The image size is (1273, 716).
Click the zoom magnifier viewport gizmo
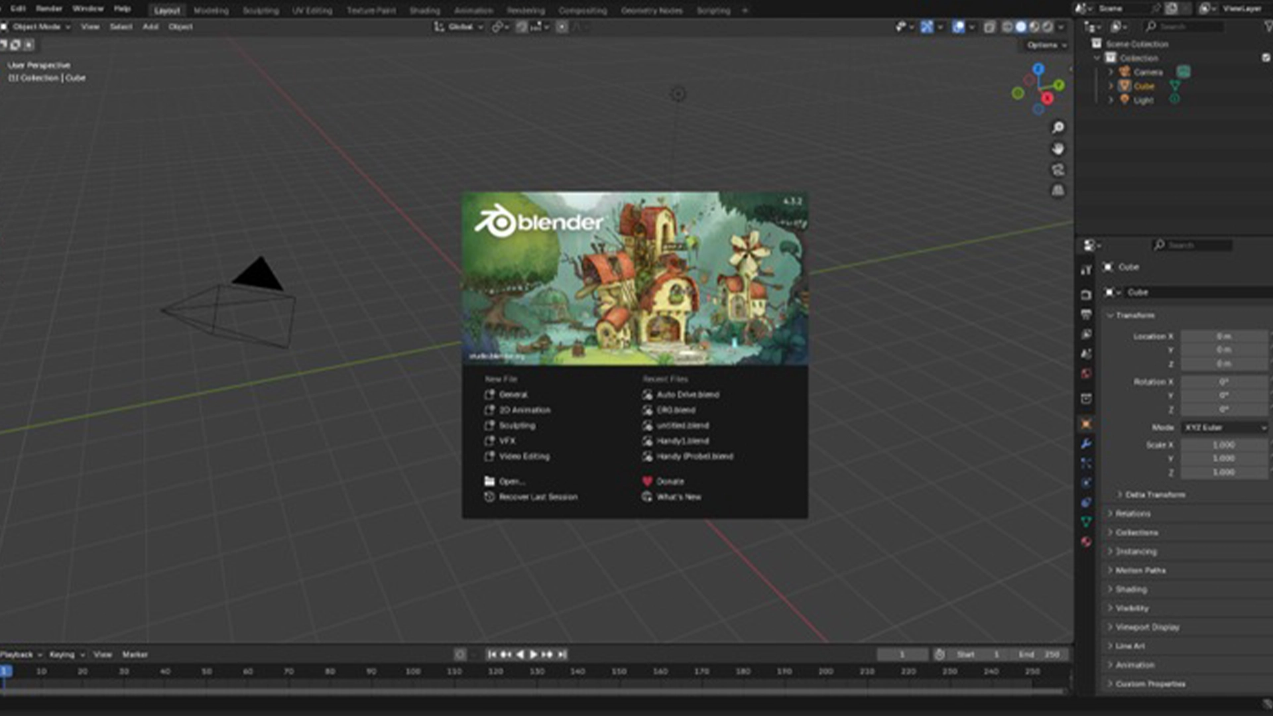tap(1058, 127)
